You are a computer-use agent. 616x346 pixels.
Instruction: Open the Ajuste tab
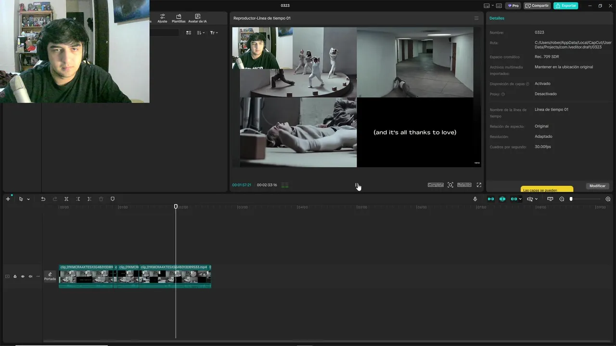[x=162, y=18]
